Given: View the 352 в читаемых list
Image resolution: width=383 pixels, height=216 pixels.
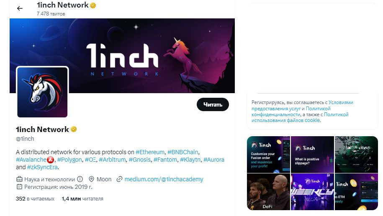Looking at the screenshot, I should [35, 199].
